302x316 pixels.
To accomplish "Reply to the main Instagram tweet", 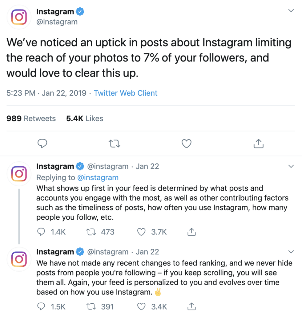I will click(x=42, y=143).
